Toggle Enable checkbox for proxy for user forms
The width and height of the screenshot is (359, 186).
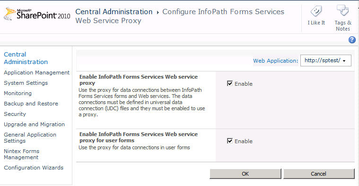230,141
